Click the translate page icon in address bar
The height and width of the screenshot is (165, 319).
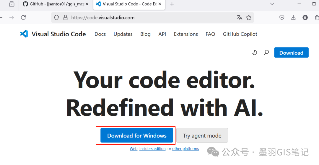pyautogui.click(x=240, y=17)
